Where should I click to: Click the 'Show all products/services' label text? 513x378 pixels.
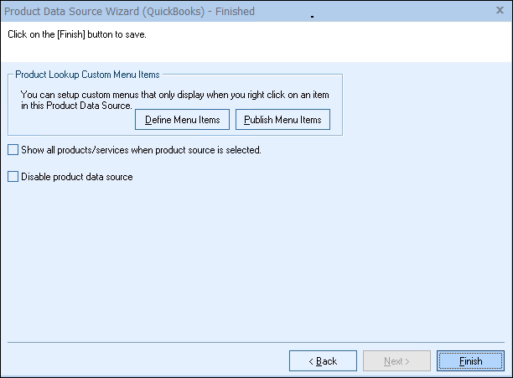141,150
